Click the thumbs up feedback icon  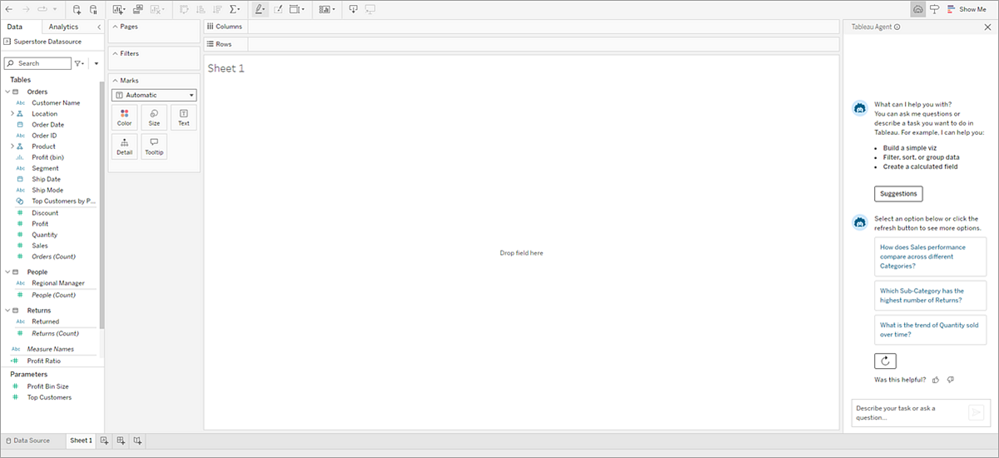(936, 380)
